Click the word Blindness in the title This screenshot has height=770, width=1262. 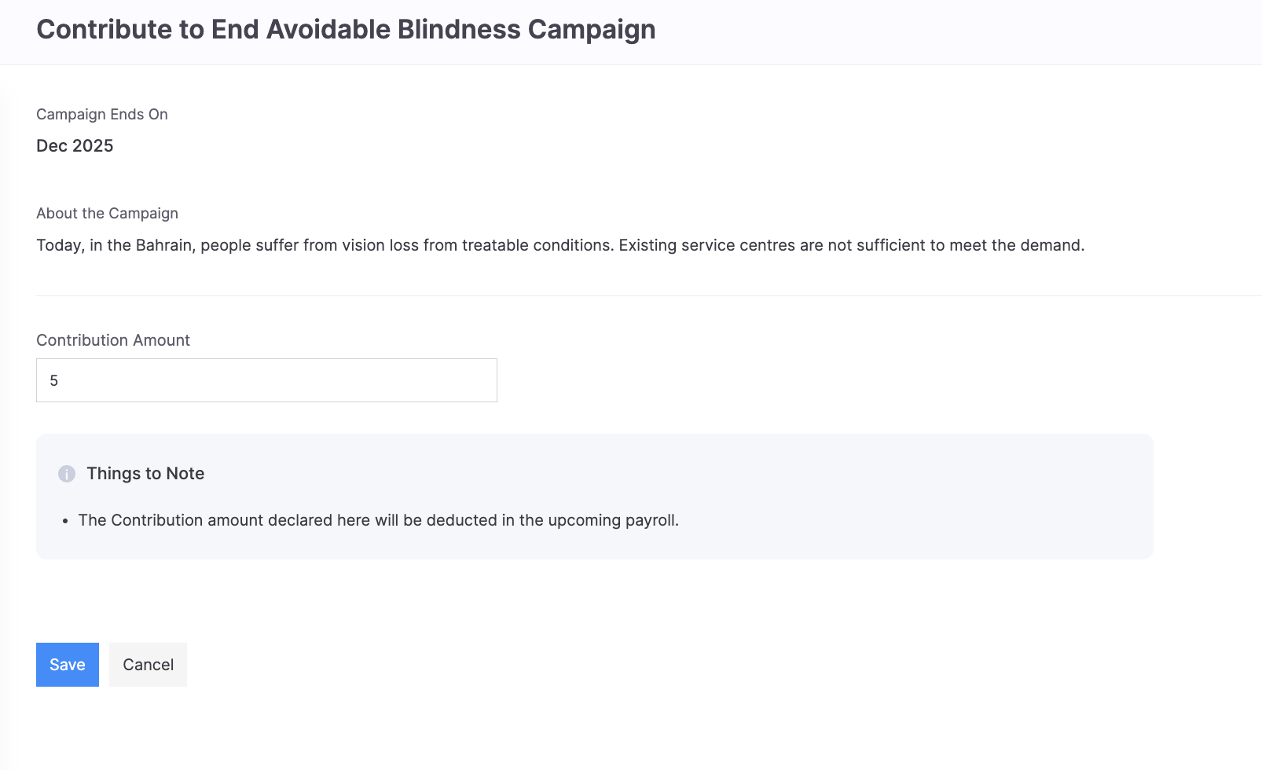point(459,30)
